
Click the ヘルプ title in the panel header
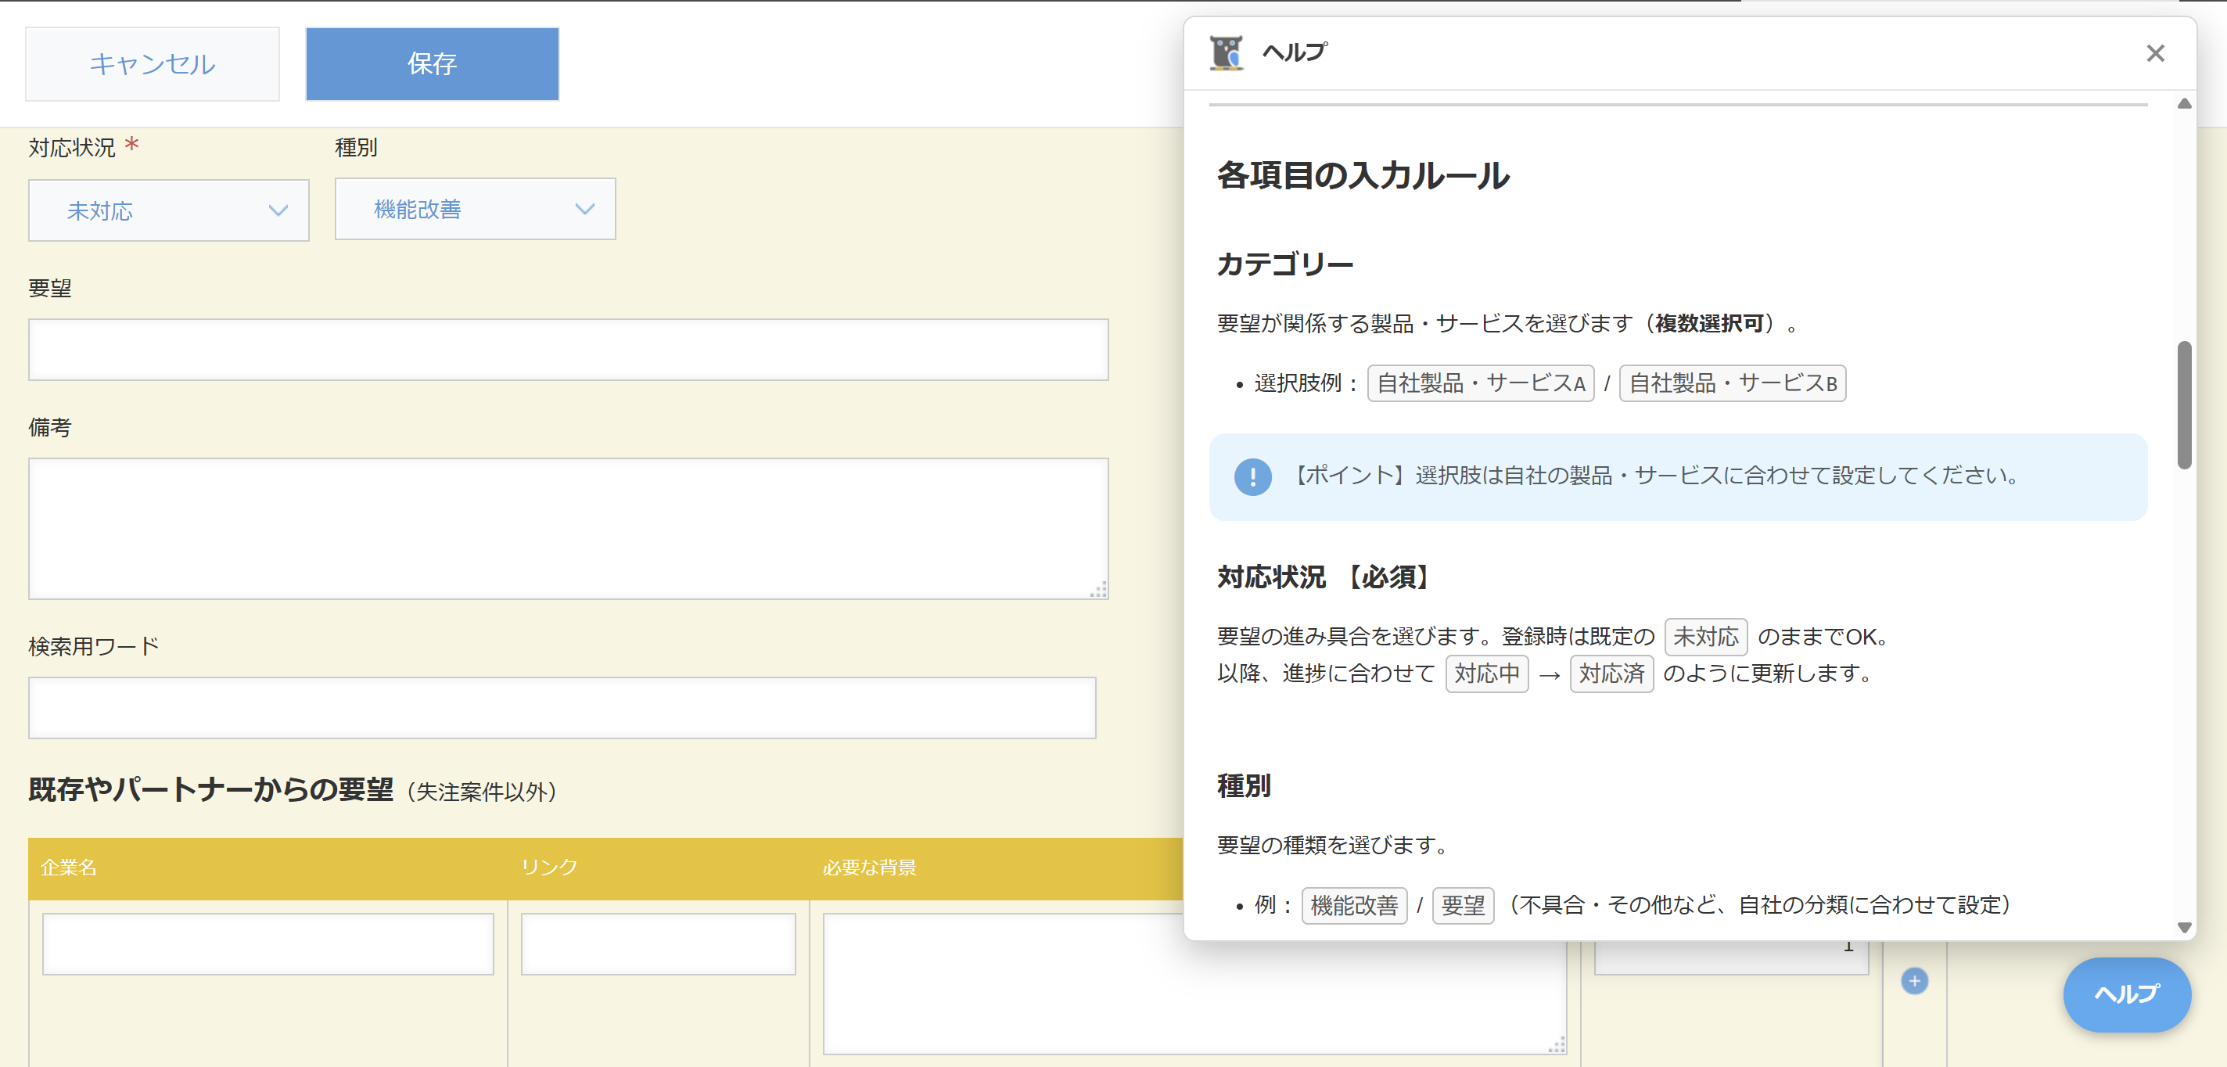1294,52
